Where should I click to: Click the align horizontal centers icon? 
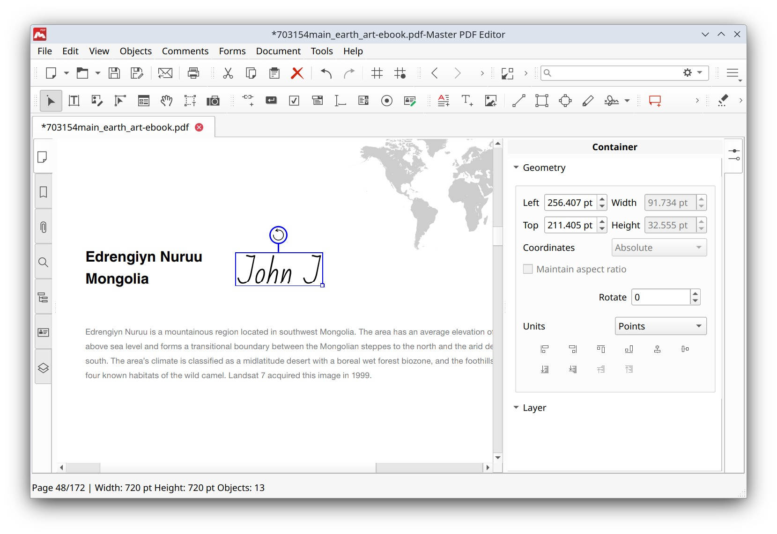pyautogui.click(x=657, y=349)
